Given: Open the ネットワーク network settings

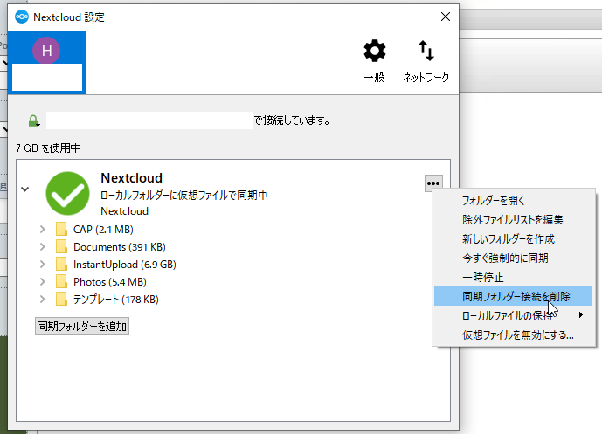Looking at the screenshot, I should (x=426, y=60).
